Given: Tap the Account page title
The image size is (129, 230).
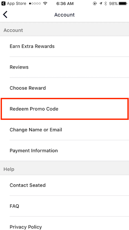Looking at the screenshot, I should pos(64,15).
